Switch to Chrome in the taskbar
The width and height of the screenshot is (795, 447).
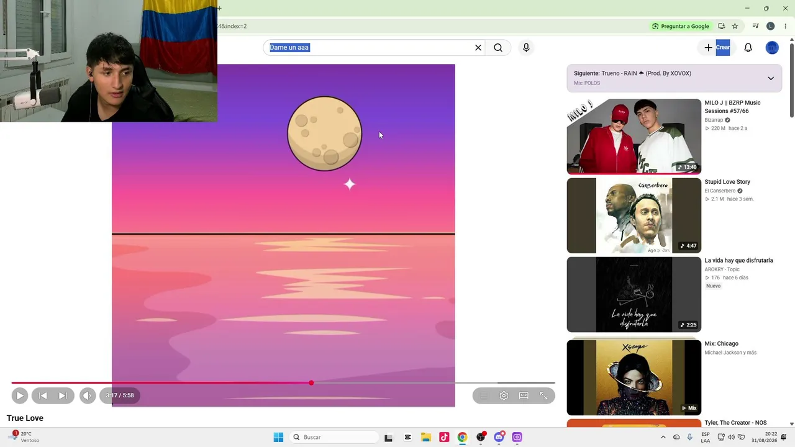pos(462,437)
